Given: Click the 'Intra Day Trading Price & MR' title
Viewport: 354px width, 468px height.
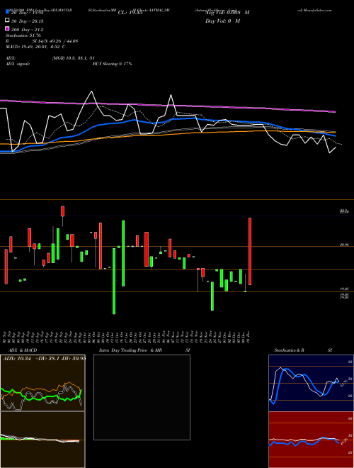Looking at the screenshot, I should [130, 350].
